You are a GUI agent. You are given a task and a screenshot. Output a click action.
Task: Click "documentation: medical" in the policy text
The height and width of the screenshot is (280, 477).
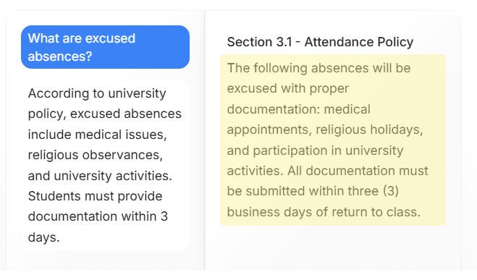click(299, 109)
